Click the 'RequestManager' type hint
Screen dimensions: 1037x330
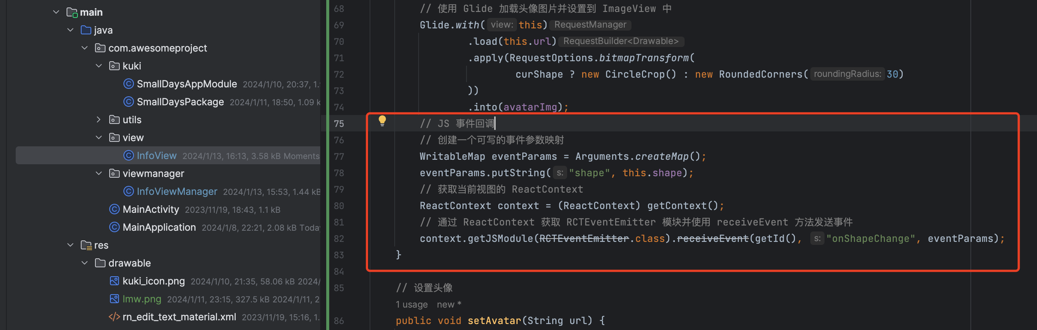(590, 25)
